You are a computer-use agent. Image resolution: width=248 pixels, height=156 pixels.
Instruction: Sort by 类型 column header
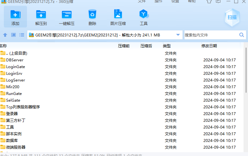click(167, 46)
